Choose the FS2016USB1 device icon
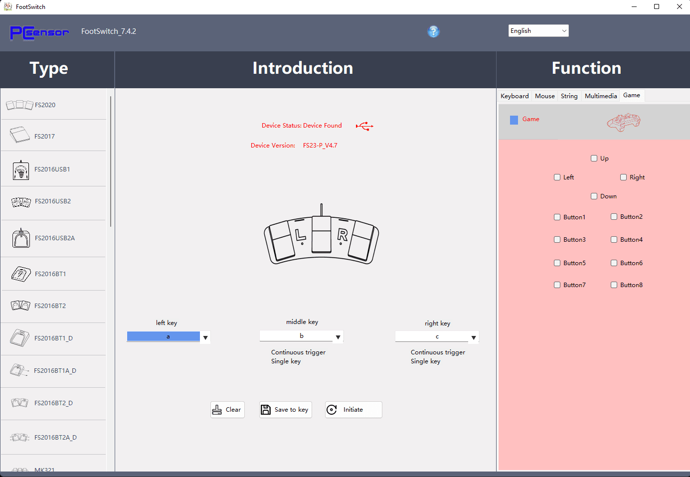The image size is (690, 477). pos(21,170)
